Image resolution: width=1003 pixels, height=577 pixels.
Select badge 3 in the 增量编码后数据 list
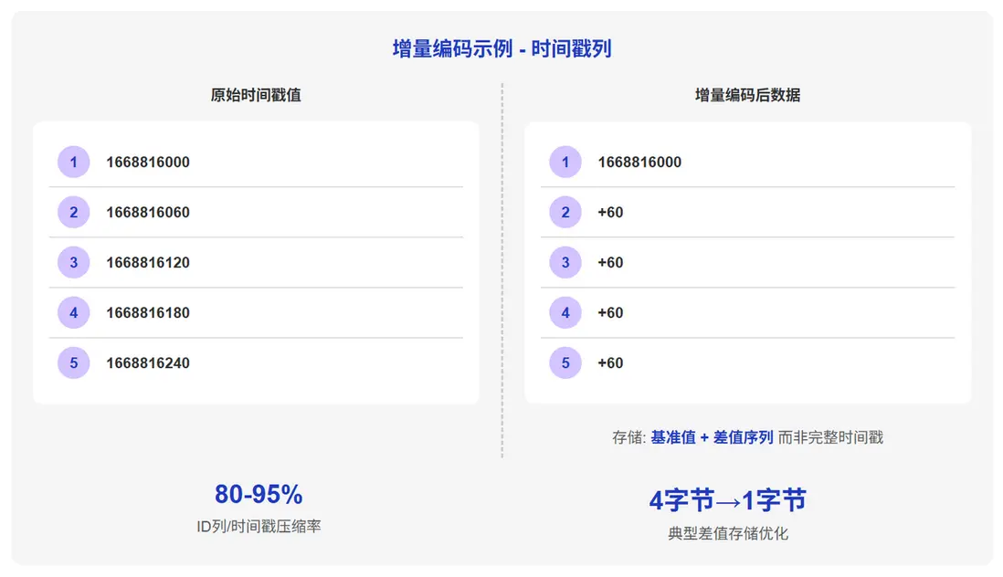(x=565, y=263)
